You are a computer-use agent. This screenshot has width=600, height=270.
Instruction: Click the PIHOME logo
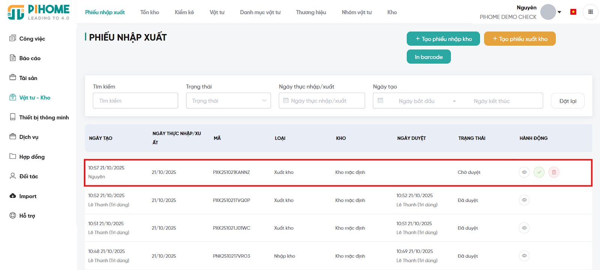click(x=39, y=12)
